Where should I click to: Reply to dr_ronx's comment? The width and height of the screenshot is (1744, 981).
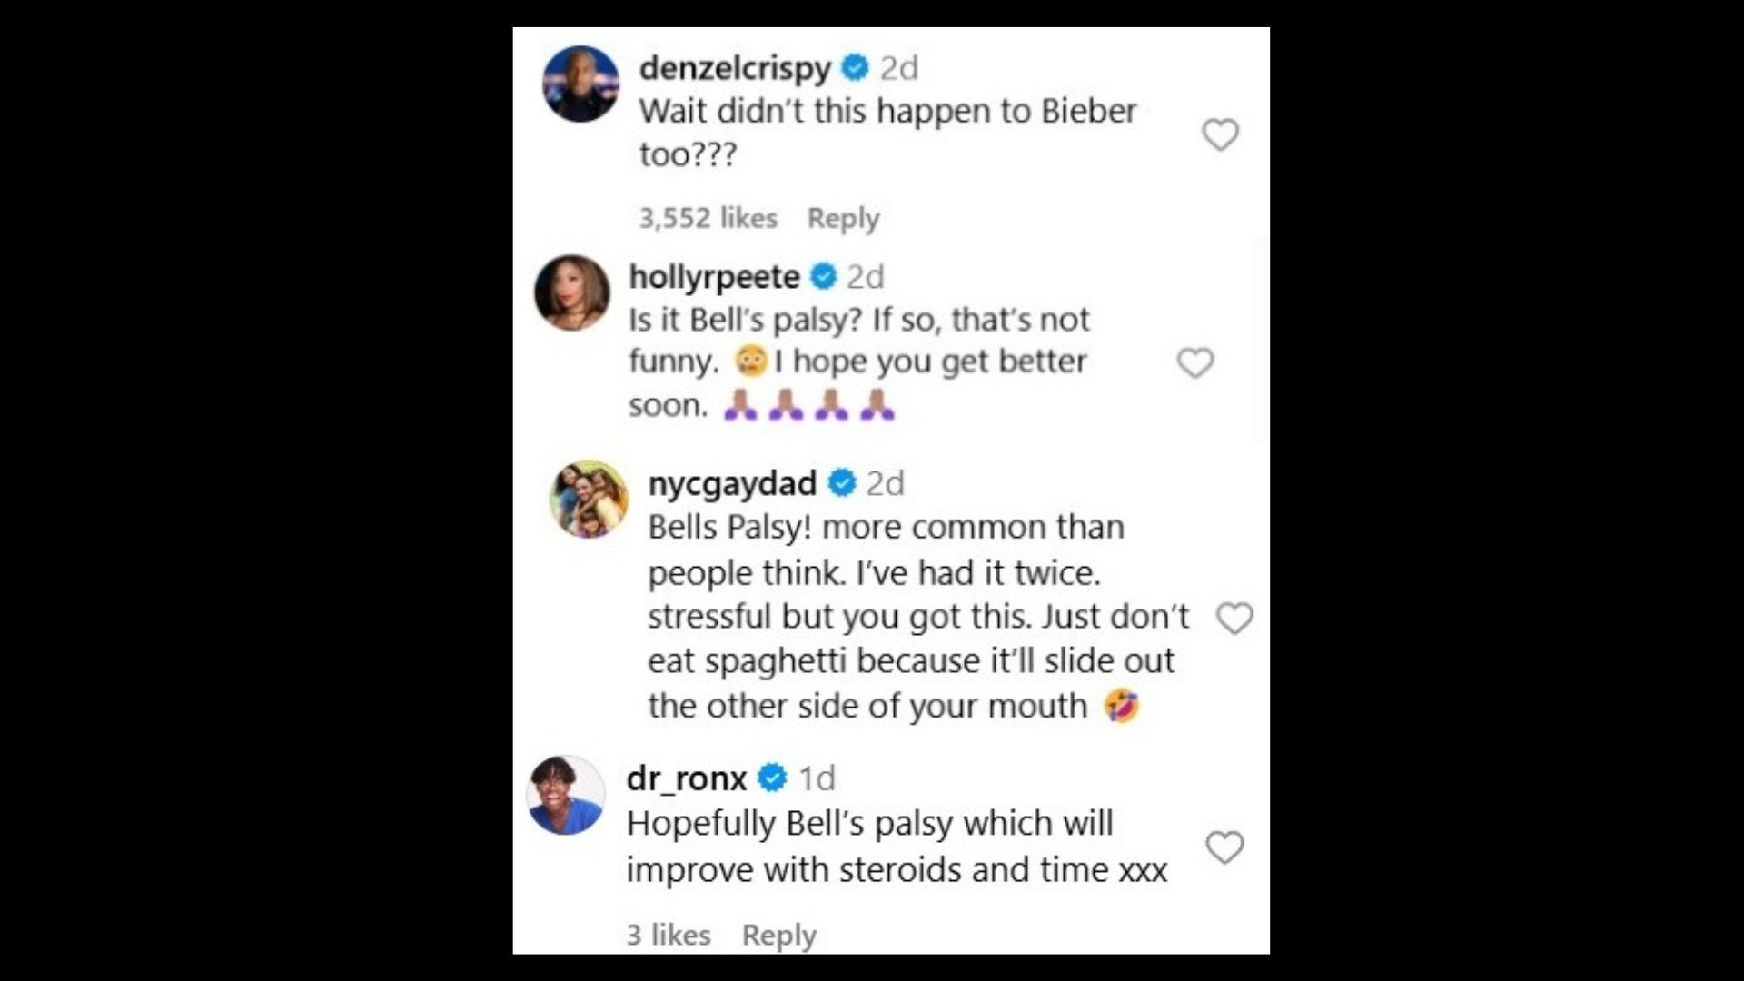(778, 935)
